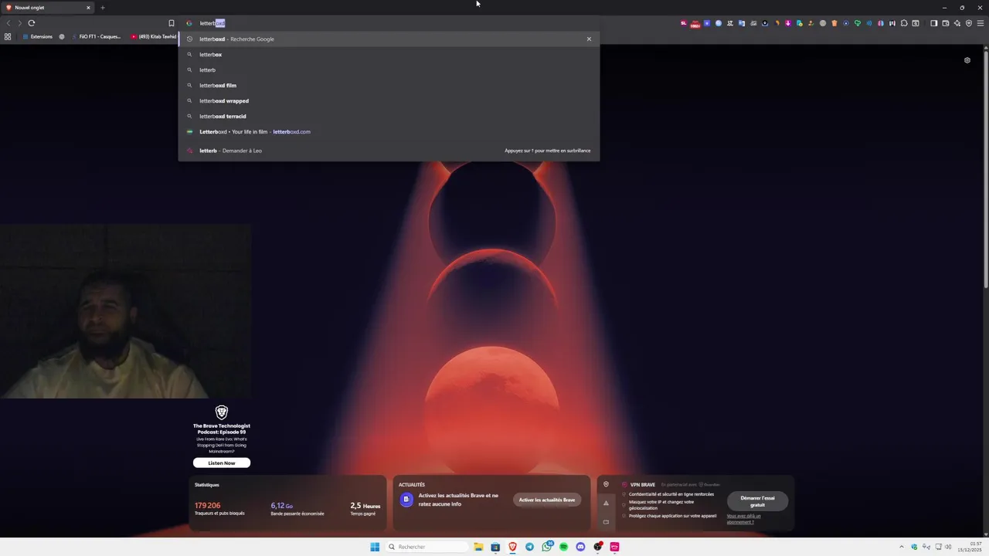The image size is (989, 556).
Task: Open the Brave main hamburger menu
Action: pyautogui.click(x=981, y=23)
